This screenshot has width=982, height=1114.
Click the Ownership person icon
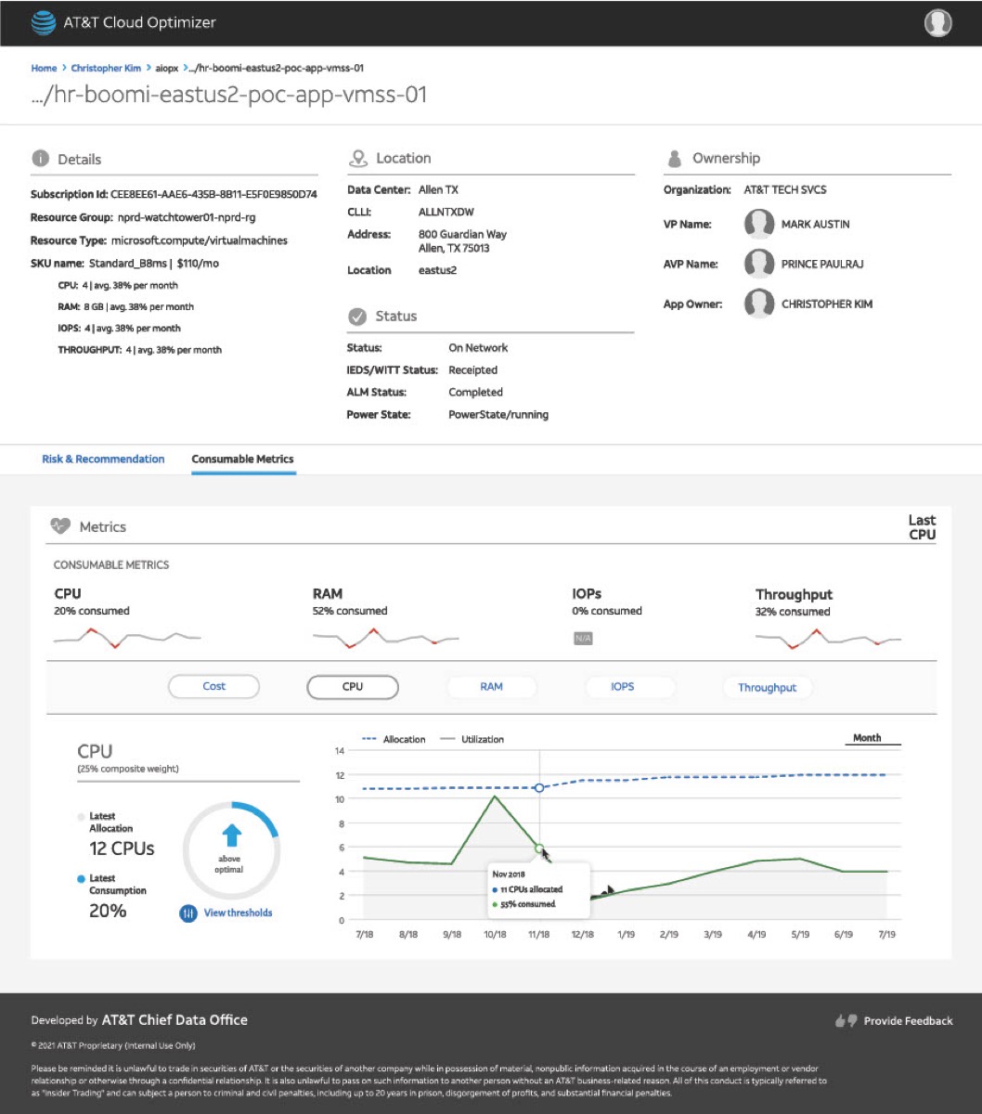point(674,159)
